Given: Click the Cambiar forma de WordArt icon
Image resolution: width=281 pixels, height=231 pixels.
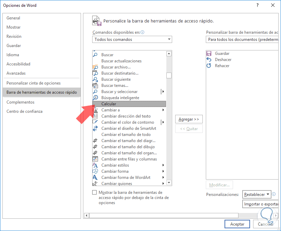Looking at the screenshot, I should point(95,177).
